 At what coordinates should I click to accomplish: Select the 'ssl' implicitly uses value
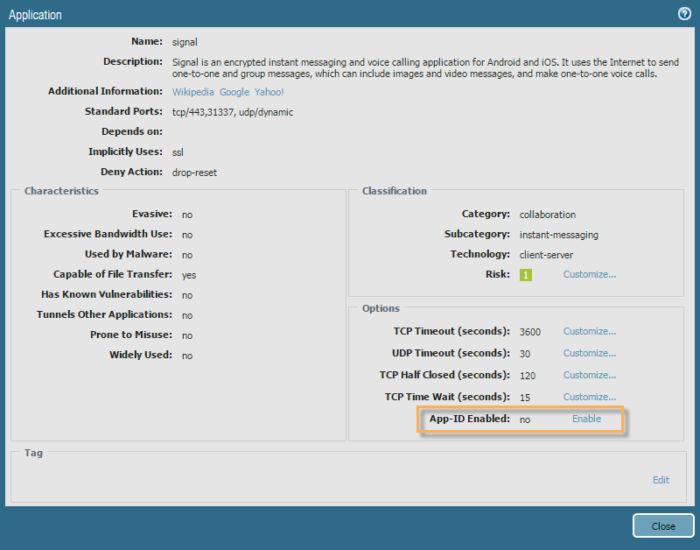click(178, 152)
